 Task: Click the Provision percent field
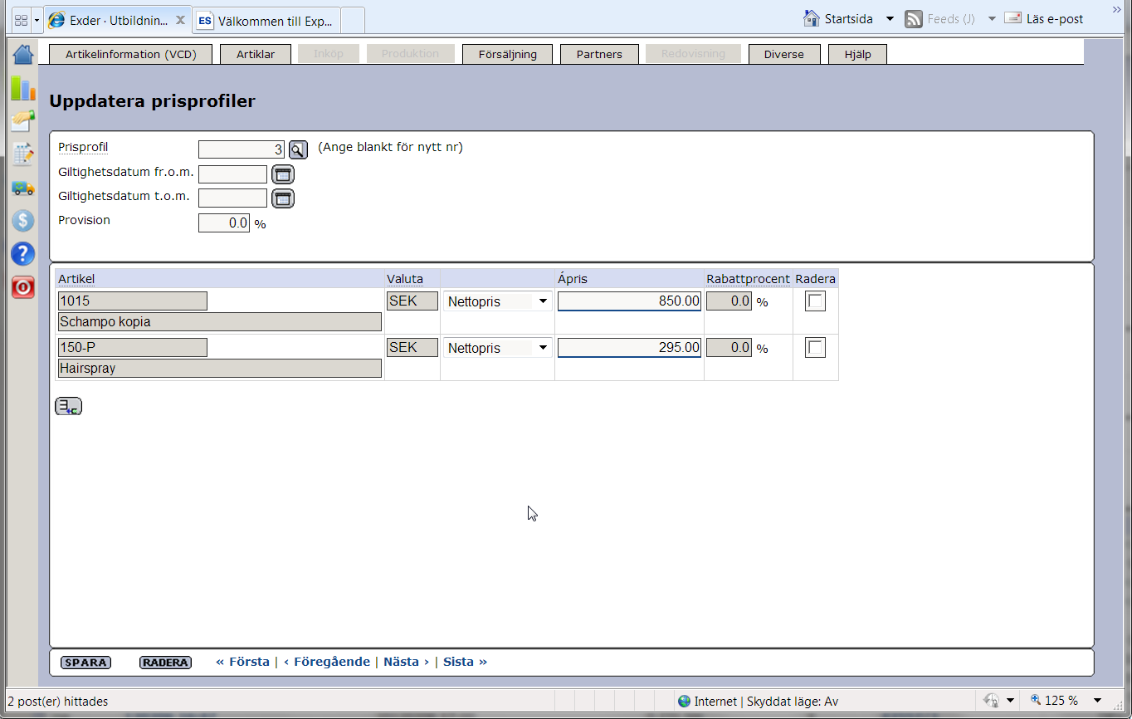[224, 223]
